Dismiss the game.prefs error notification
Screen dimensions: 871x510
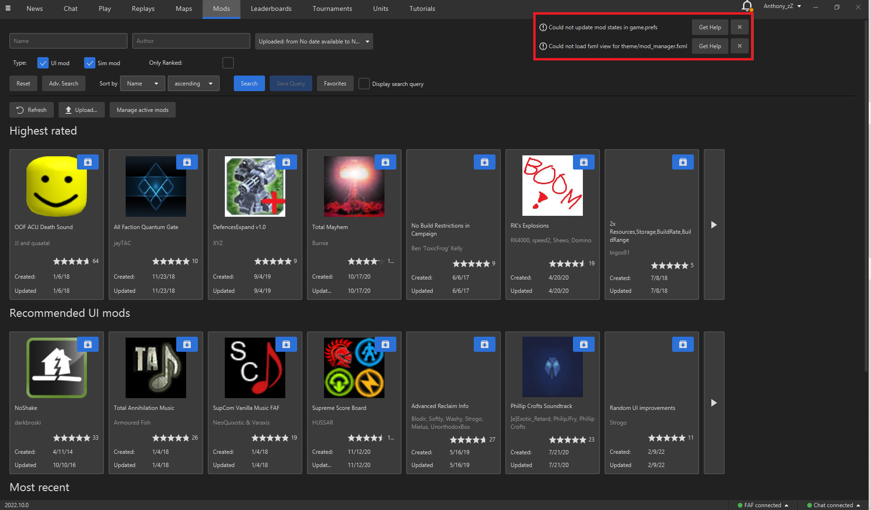(x=740, y=27)
